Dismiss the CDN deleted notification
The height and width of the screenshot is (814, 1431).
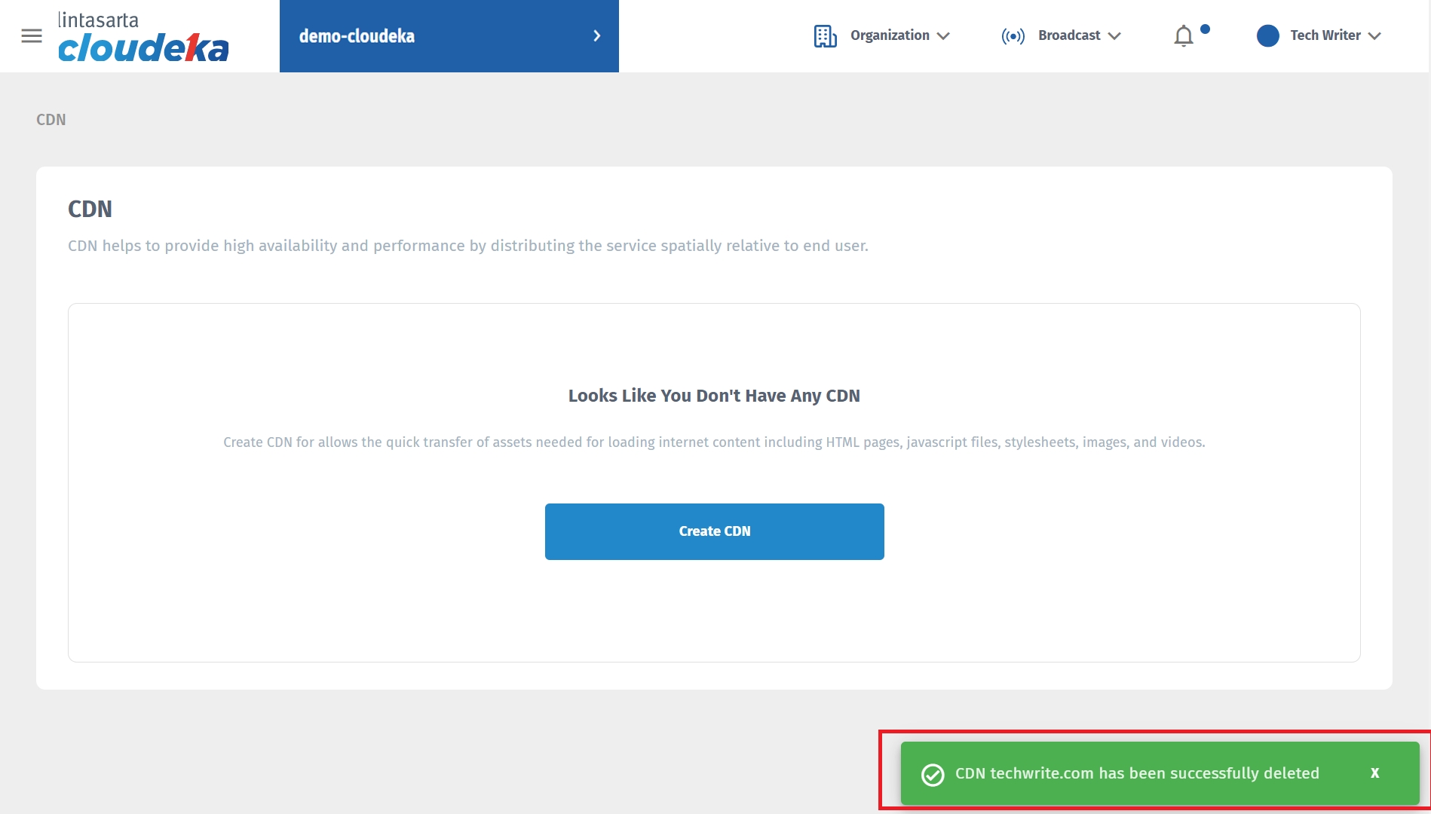point(1374,773)
